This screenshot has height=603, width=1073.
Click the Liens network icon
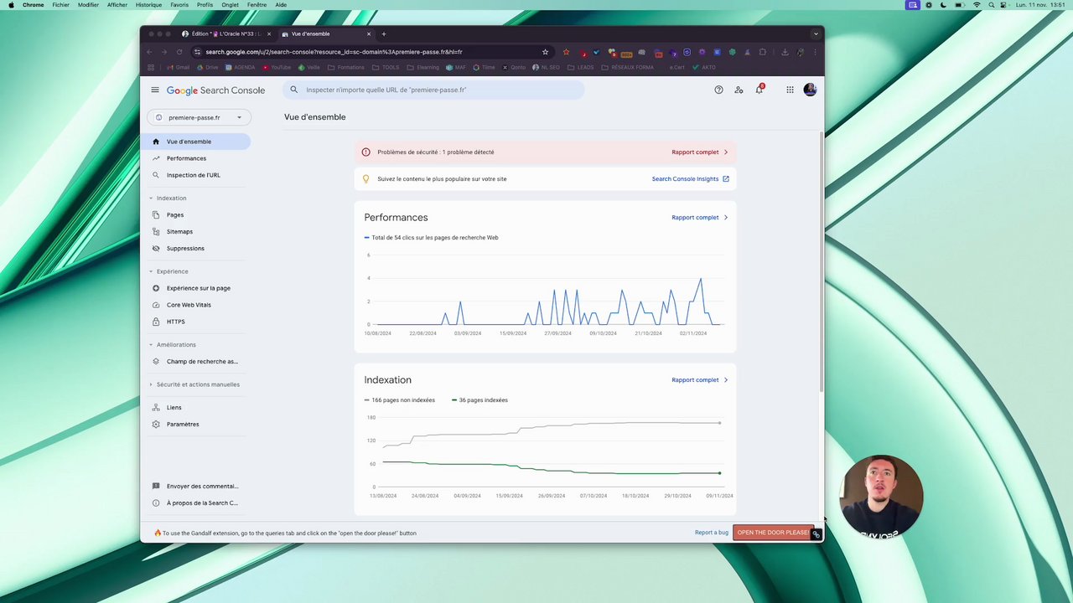pyautogui.click(x=156, y=408)
